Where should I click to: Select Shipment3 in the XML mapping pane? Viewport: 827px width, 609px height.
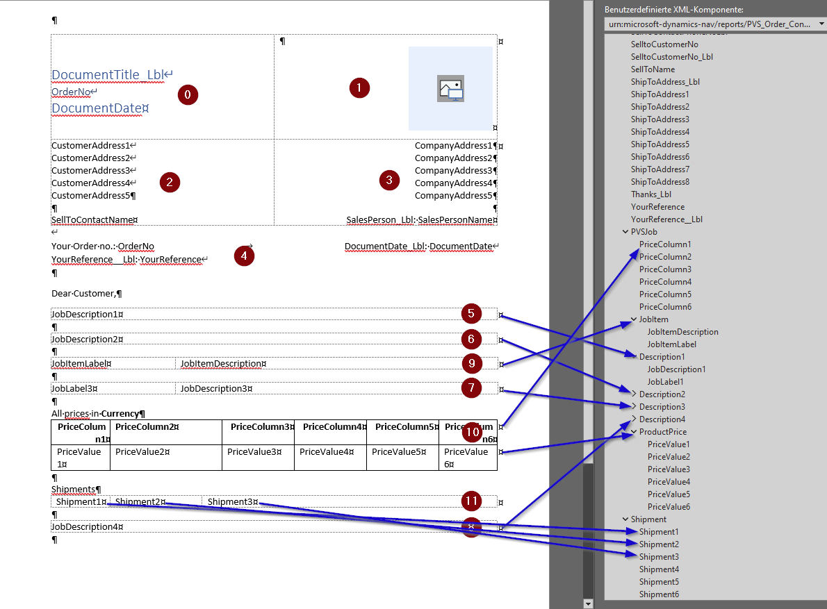pos(659,557)
